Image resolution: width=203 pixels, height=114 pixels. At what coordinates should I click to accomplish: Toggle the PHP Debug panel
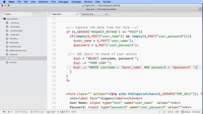[21, 112]
